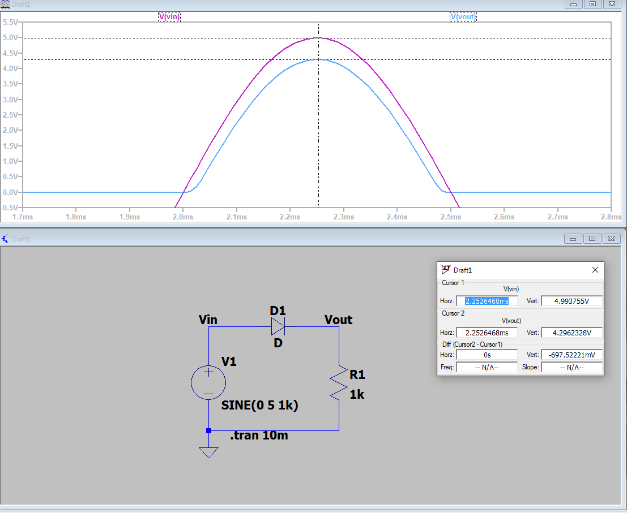Click the Cursor 1 Vert value field
Viewport: 627px width, 513px height.
click(571, 301)
